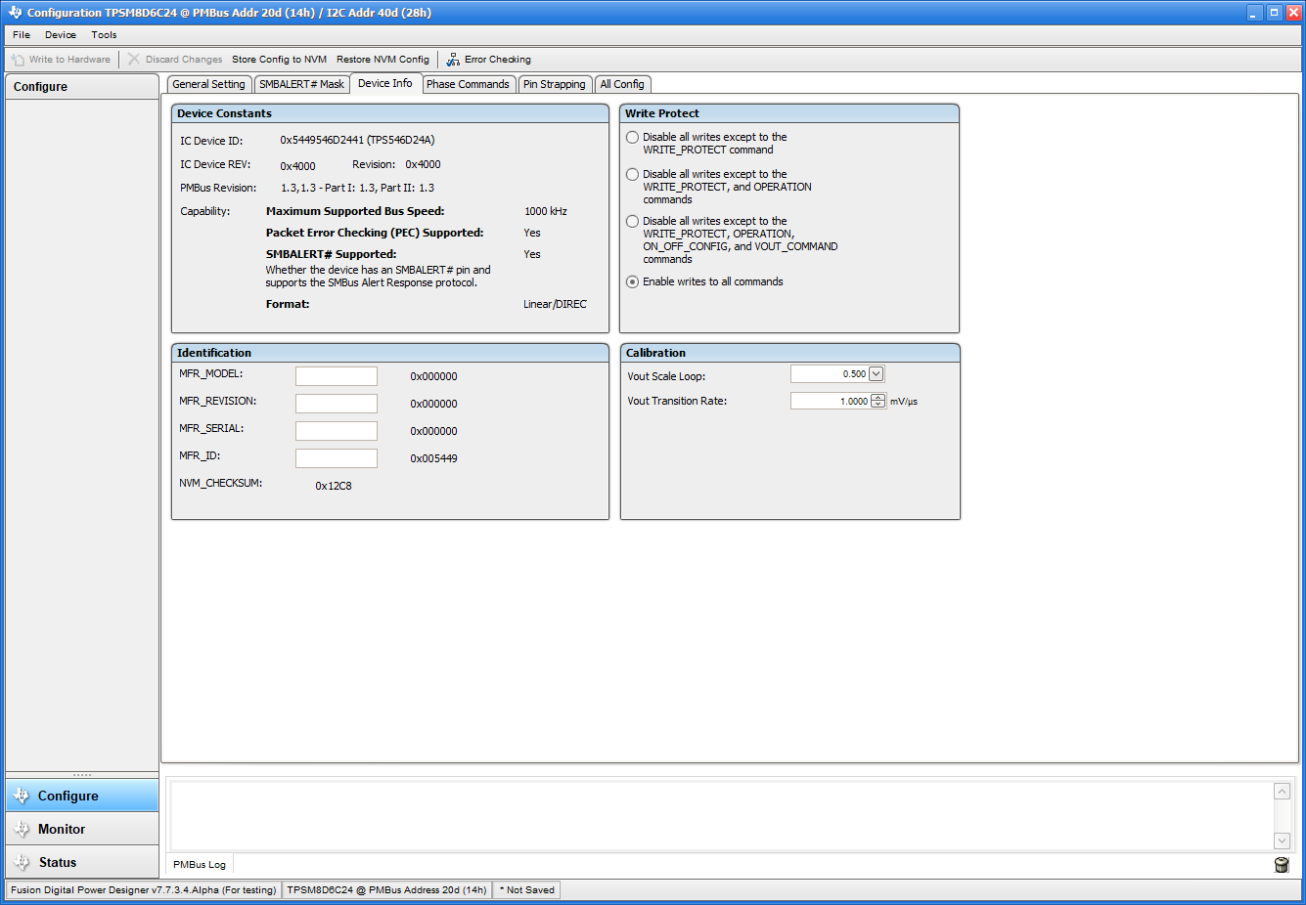The height and width of the screenshot is (905, 1306).
Task: Switch to the Pin Strapping tab
Action: click(x=555, y=84)
